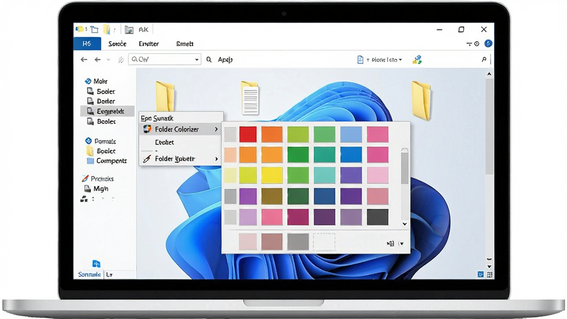Screen dimensions: 567x319
Task: Click the pen icon beside Folder Upbate
Action: tap(147, 159)
